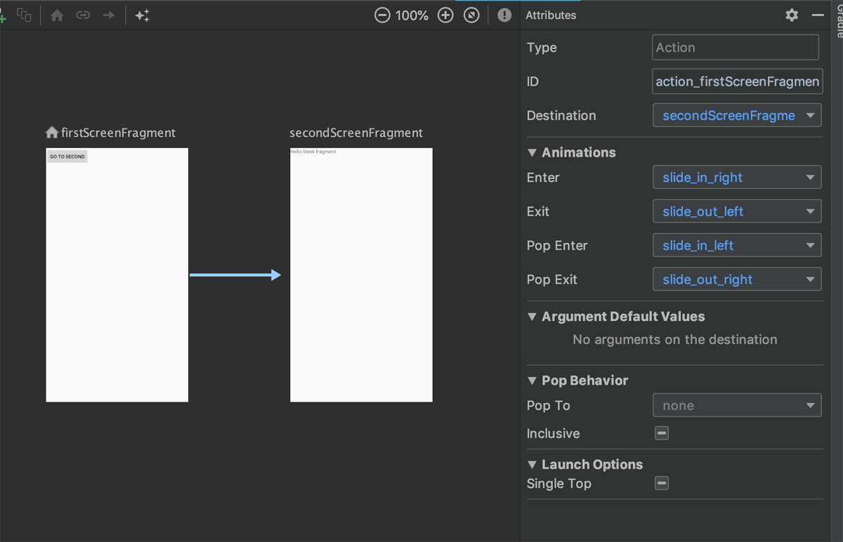The width and height of the screenshot is (843, 542).
Task: Open the Destination dropdown
Action: tap(737, 115)
